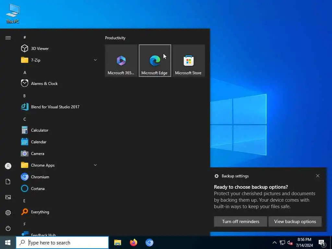The image size is (332, 249).
Task: Click the network tray icon
Action: 282,243
